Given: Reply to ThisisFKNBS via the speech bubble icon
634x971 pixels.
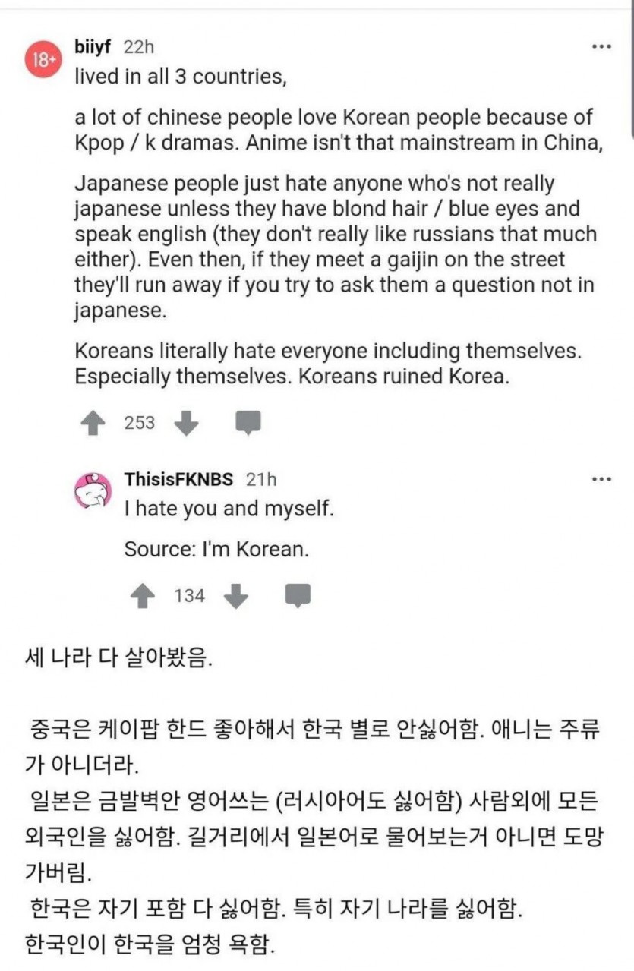Looking at the screenshot, I should (x=298, y=596).
